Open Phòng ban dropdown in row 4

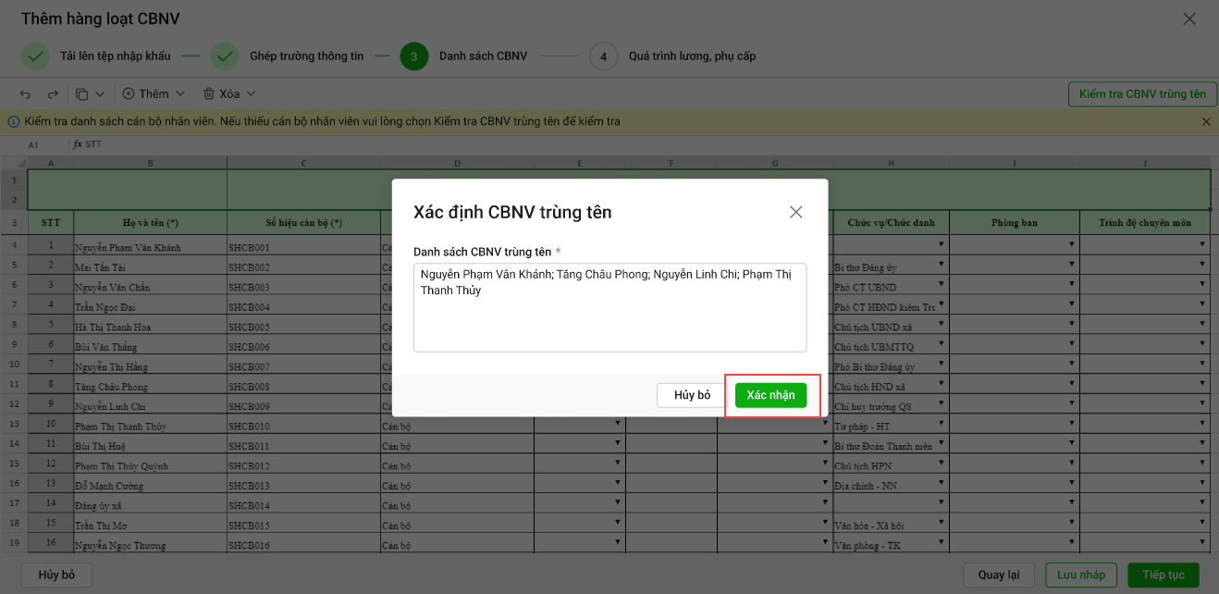[x=1072, y=245]
